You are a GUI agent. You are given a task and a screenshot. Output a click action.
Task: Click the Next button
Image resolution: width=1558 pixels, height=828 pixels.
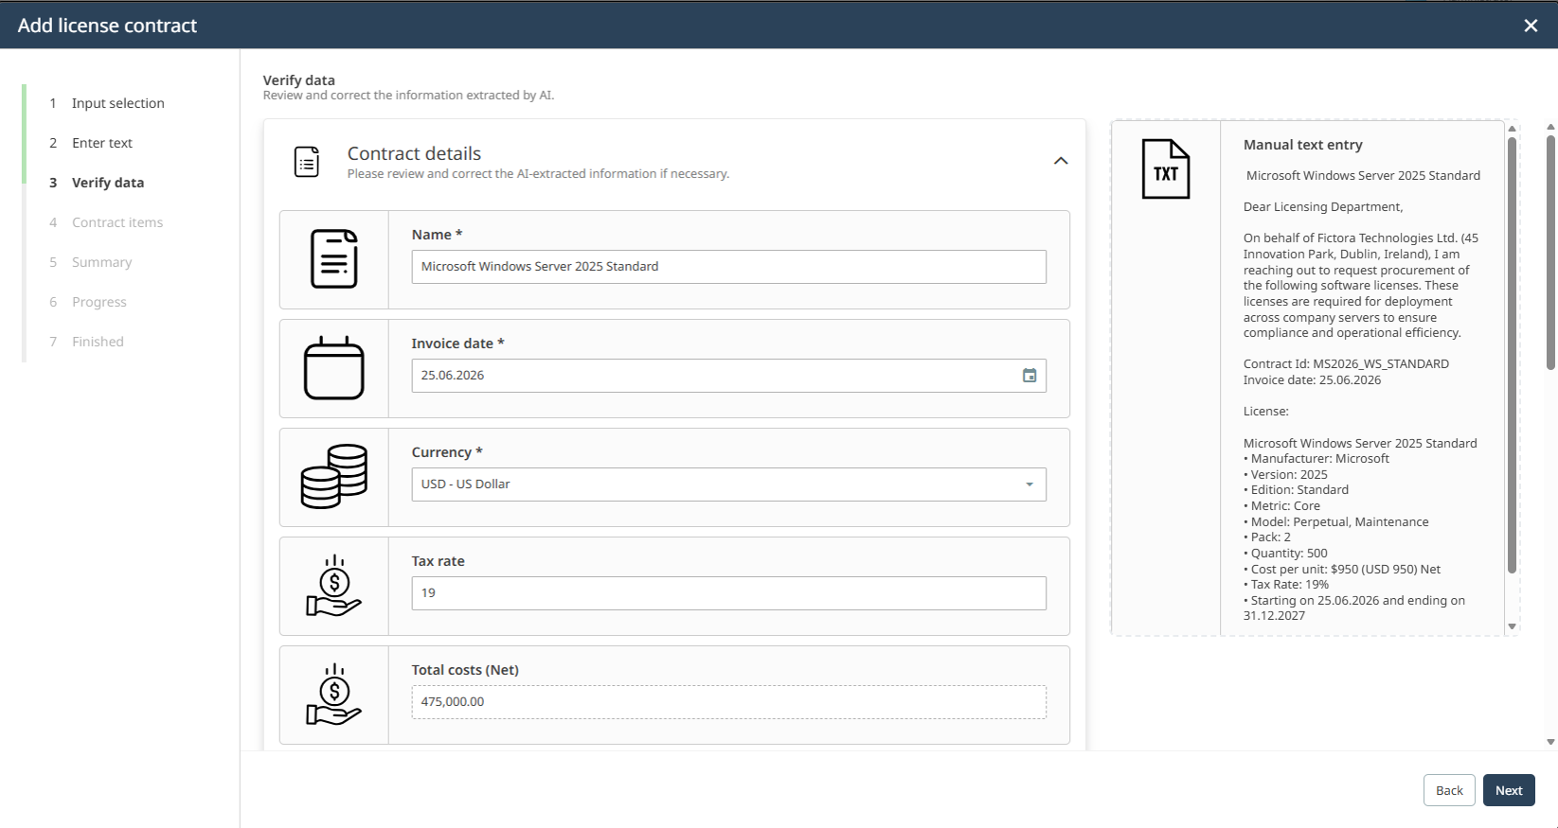(1509, 790)
